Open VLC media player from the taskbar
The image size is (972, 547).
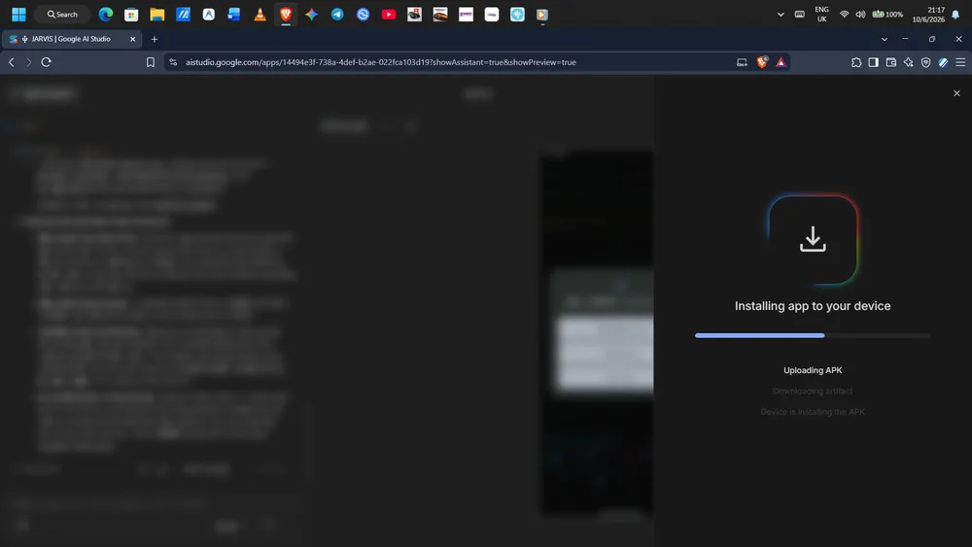tap(260, 15)
